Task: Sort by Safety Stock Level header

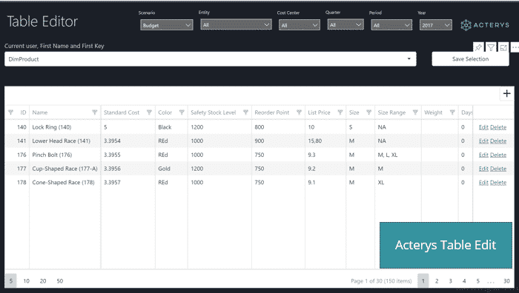Action: click(x=214, y=112)
